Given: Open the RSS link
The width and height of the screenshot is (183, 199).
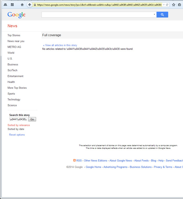Looking at the screenshot, I should pyautogui.click(x=79, y=161).
